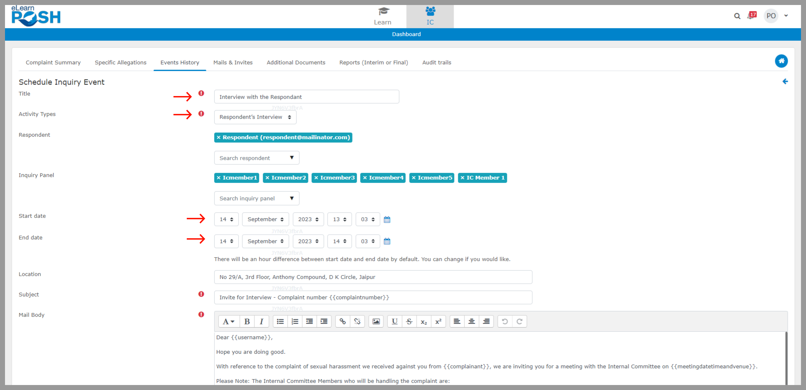
Task: Apply strikethrough formatting to text
Action: tap(409, 321)
